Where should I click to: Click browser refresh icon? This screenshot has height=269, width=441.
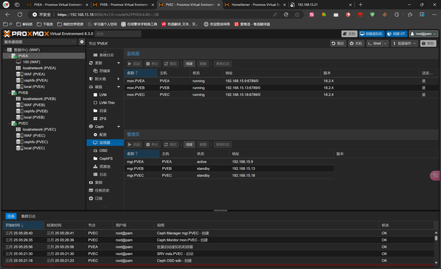click(x=20, y=15)
